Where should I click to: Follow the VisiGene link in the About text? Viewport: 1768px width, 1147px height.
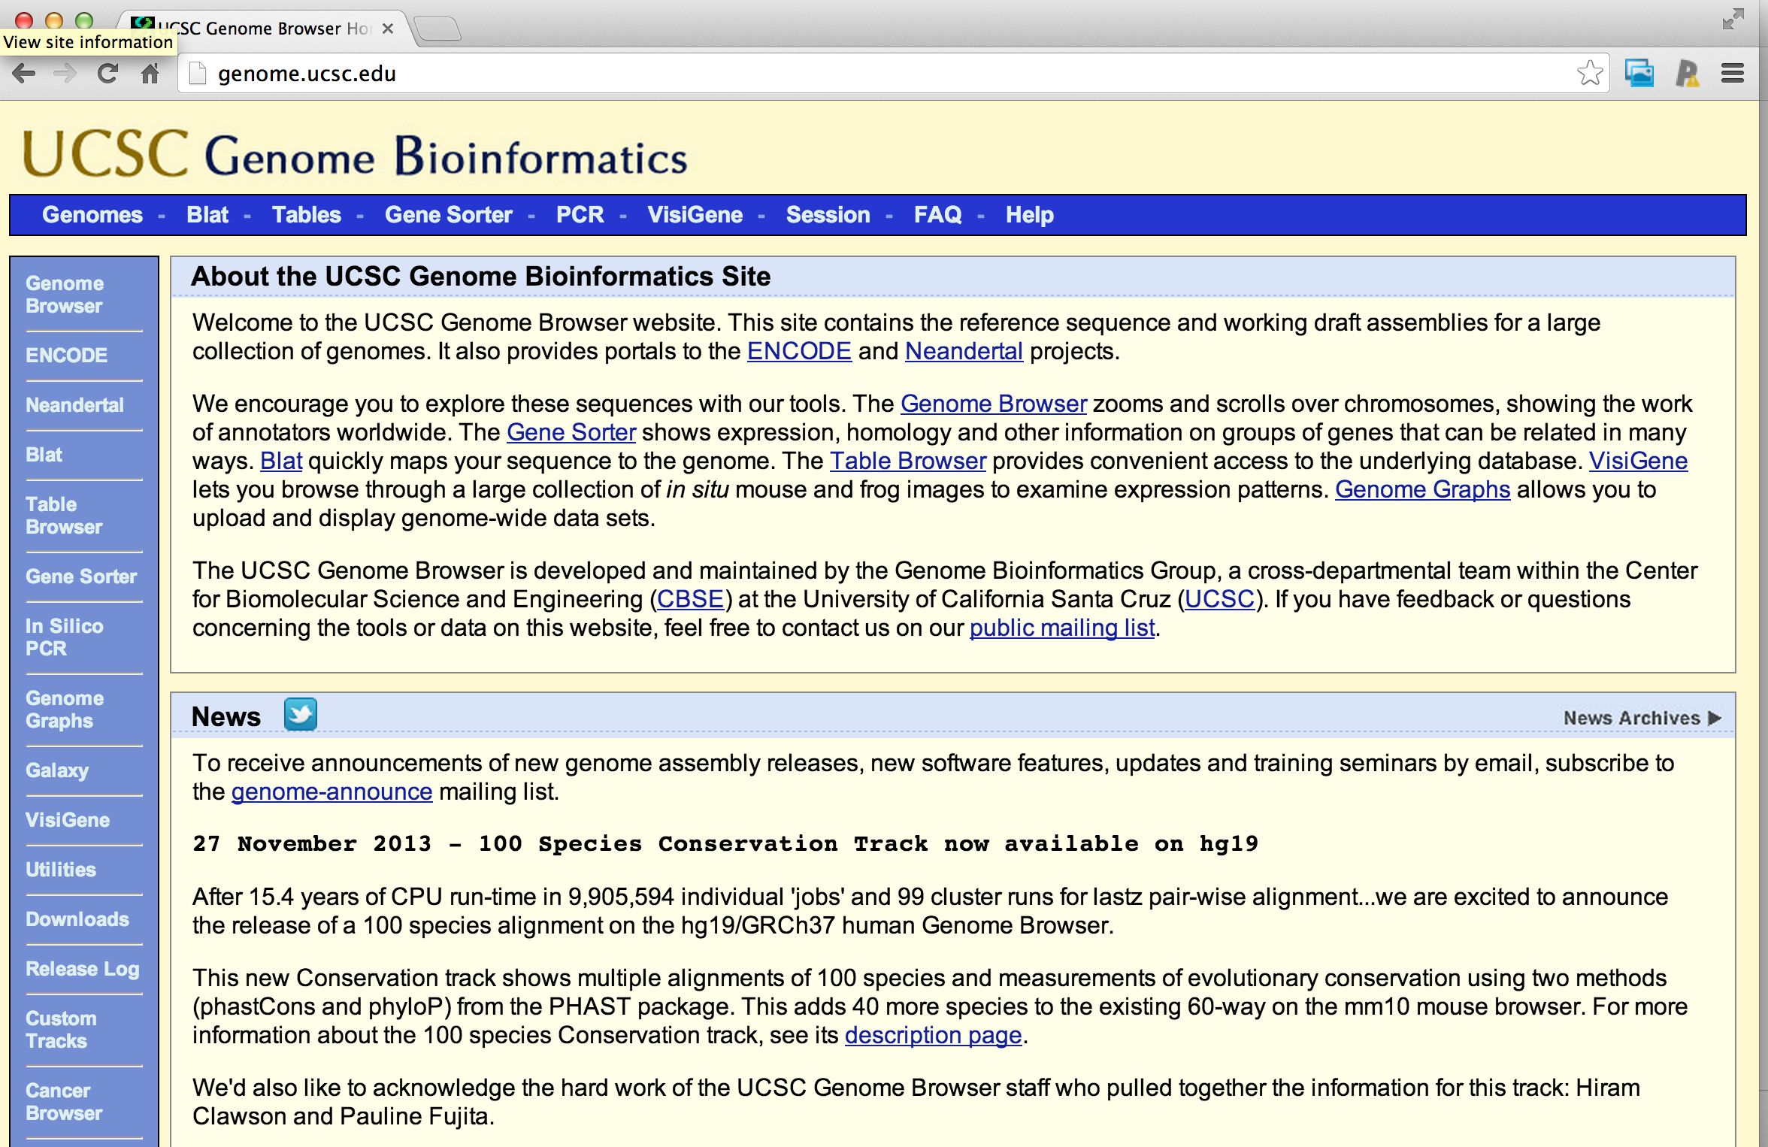[1638, 461]
